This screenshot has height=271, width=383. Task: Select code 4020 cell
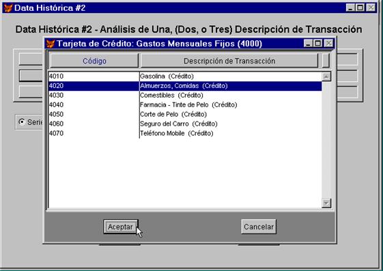94,86
